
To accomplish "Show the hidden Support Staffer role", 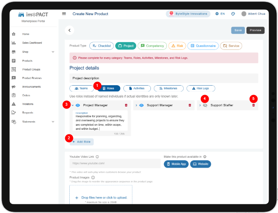I will tap(205, 105).
